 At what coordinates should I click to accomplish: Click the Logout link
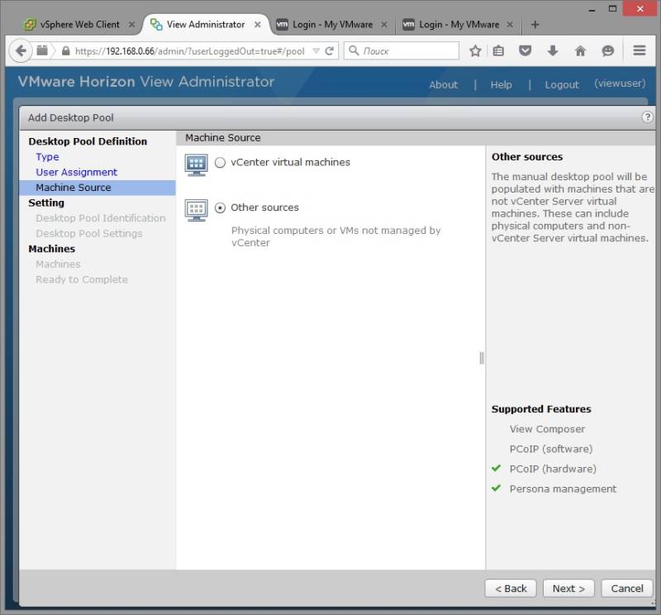pos(562,85)
